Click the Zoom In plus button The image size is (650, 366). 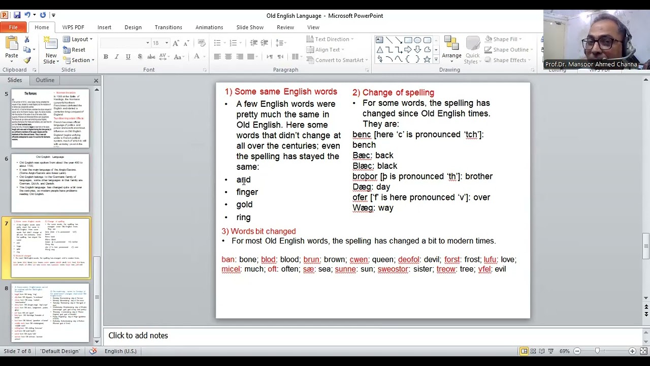pos(632,351)
